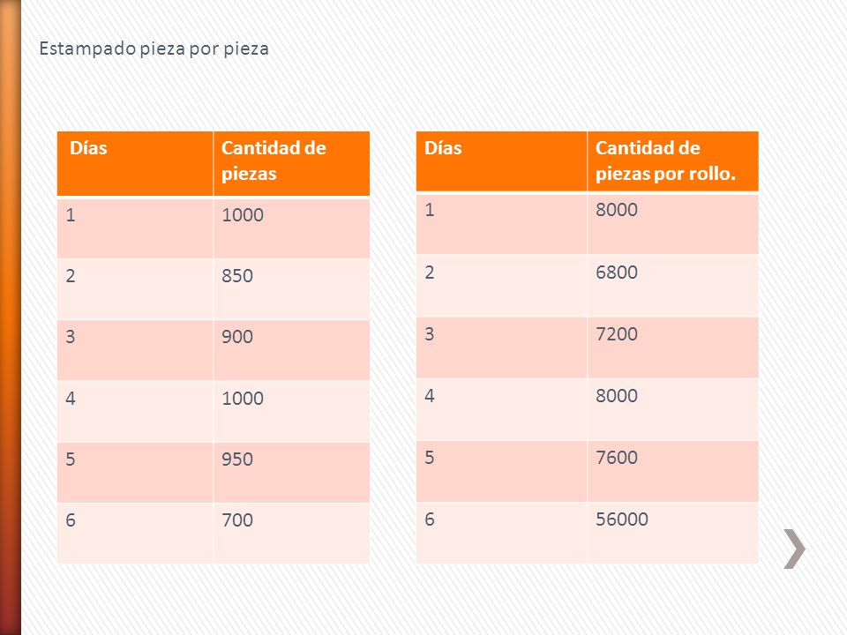This screenshot has width=847, height=635.
Task: Click the next slide chevron arrow
Action: tap(794, 549)
